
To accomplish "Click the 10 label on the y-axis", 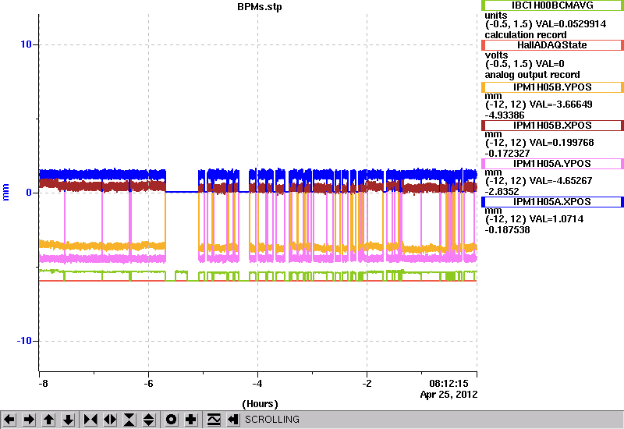I will [26, 44].
